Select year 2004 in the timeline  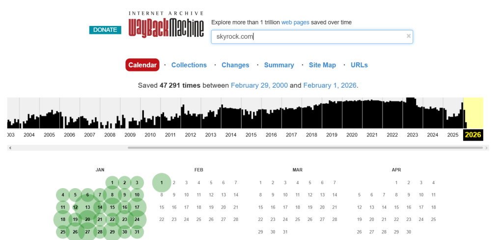[x=29, y=135]
